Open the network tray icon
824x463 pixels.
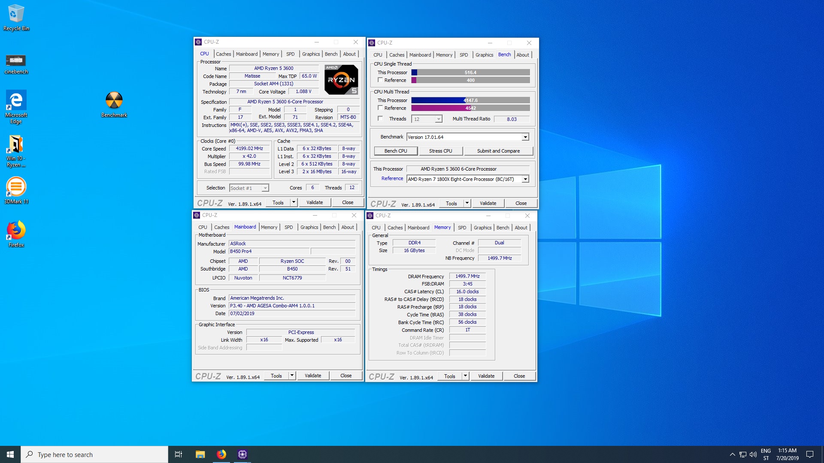(743, 454)
